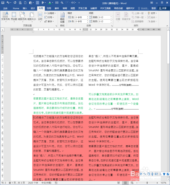The height and width of the screenshot is (185, 170).
Task: Switch to the References (引用) tab
Action: point(49,8)
